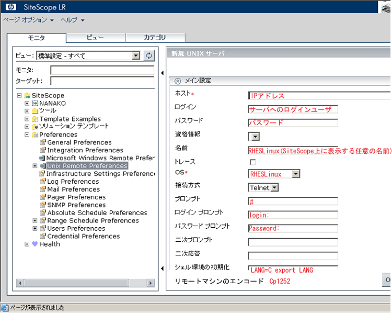The height and width of the screenshot is (313, 392).
Task: Open the ビュー 標準設定 dropdown
Action: [x=136, y=55]
